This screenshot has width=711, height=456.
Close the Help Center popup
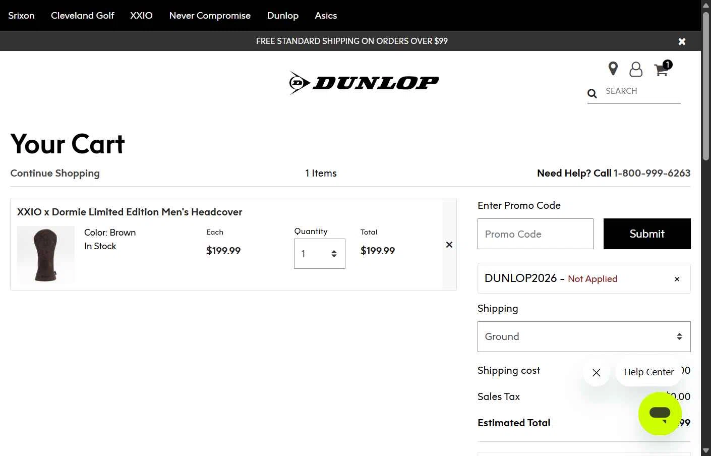(x=597, y=373)
